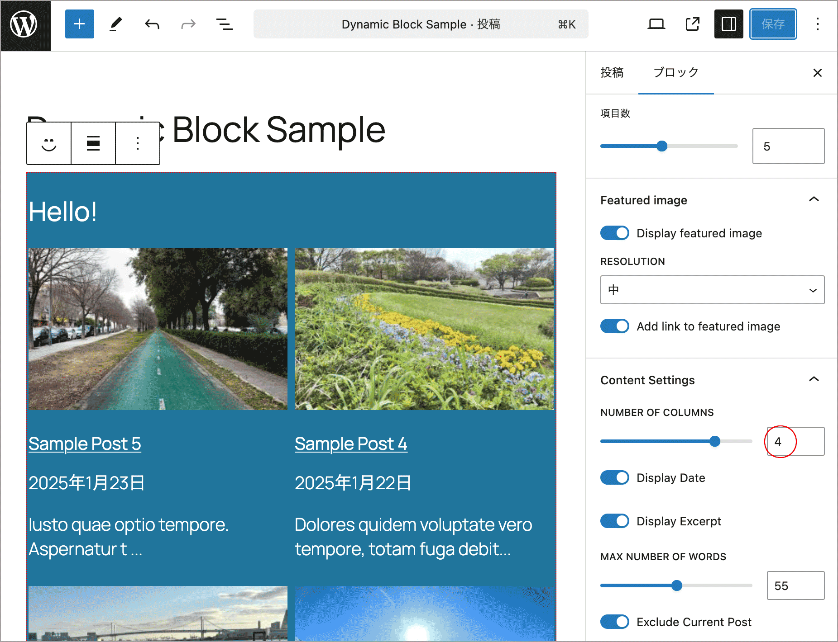Toggle the Display Date switch
This screenshot has height=642, width=838.
coord(615,478)
